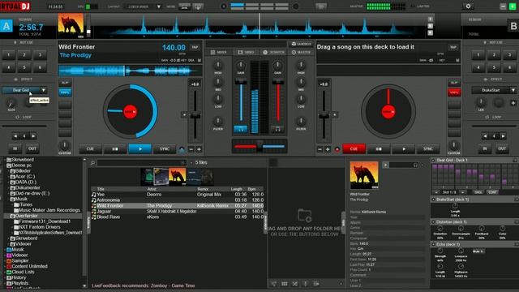Toggle right deck headphone cue button
This screenshot has height=292, width=519.
(x=278, y=130)
